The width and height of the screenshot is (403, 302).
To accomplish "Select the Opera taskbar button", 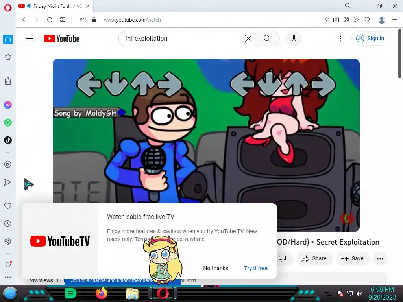I will (x=163, y=293).
